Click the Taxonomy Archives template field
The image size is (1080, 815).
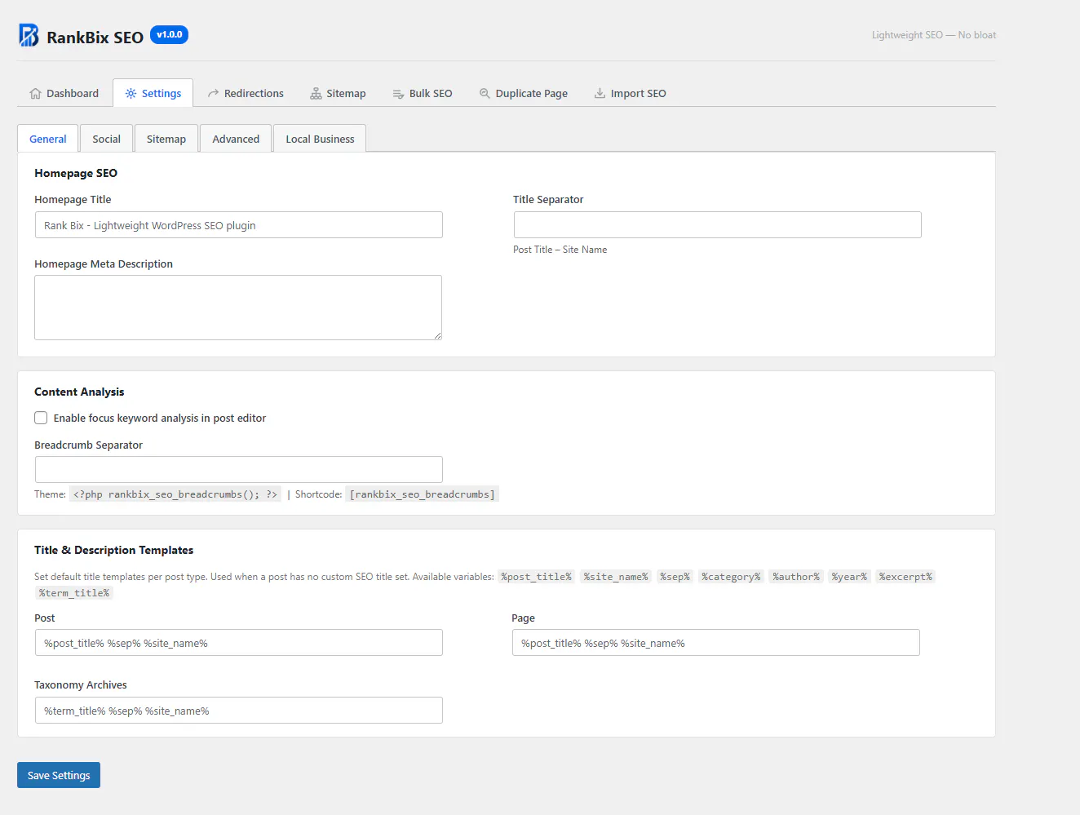[x=239, y=711]
